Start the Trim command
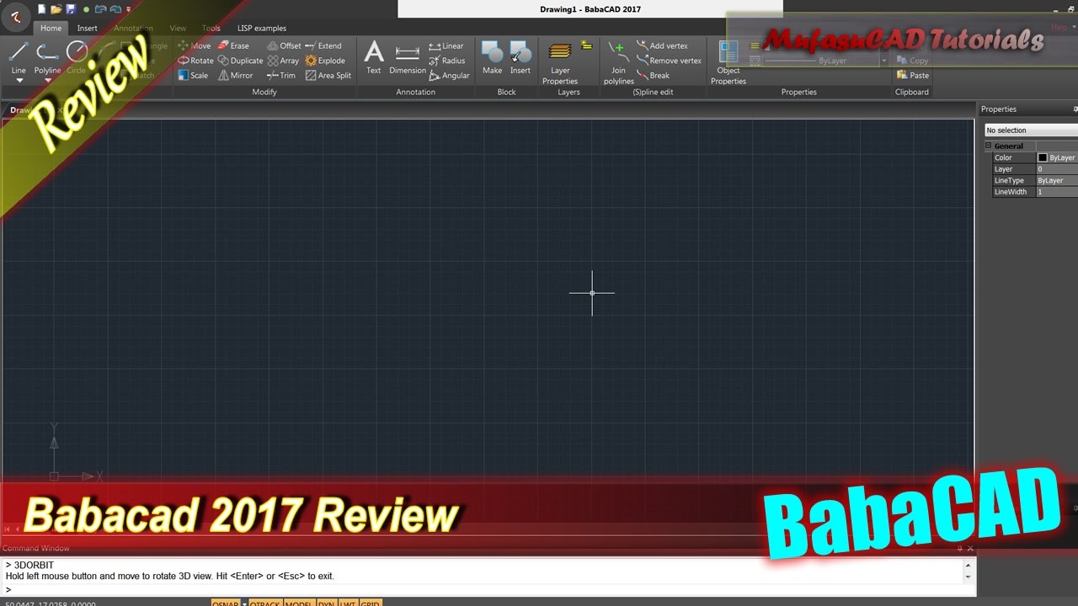This screenshot has width=1078, height=606. click(x=281, y=75)
